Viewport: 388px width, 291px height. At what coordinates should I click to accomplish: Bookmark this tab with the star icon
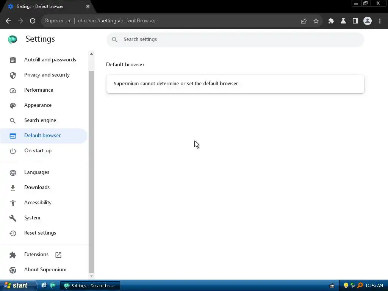tap(316, 21)
